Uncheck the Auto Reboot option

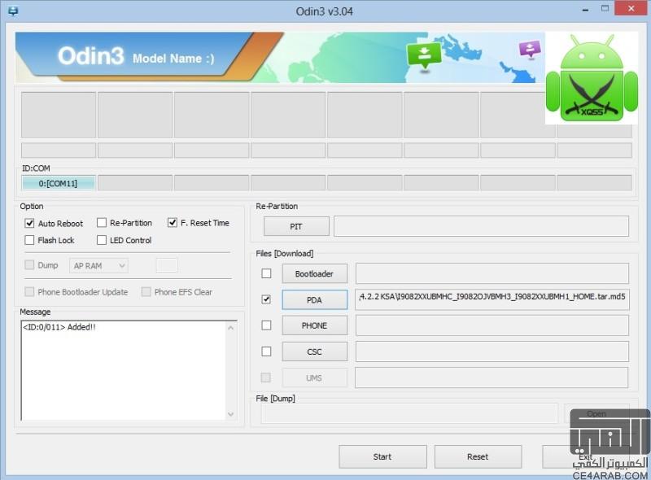click(x=30, y=222)
